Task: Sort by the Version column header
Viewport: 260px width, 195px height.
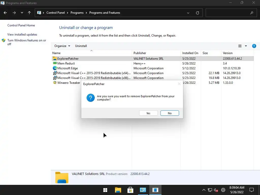Action: (x=237, y=53)
